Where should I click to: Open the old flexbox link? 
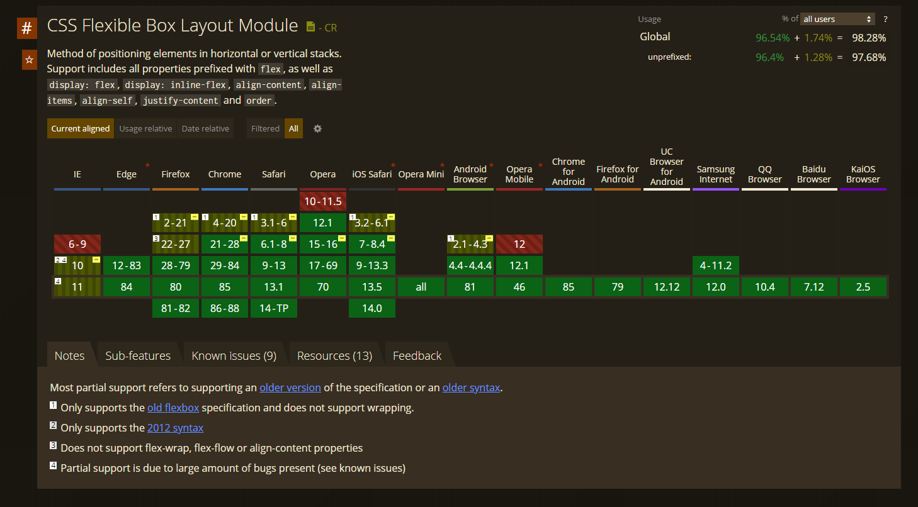[173, 408]
